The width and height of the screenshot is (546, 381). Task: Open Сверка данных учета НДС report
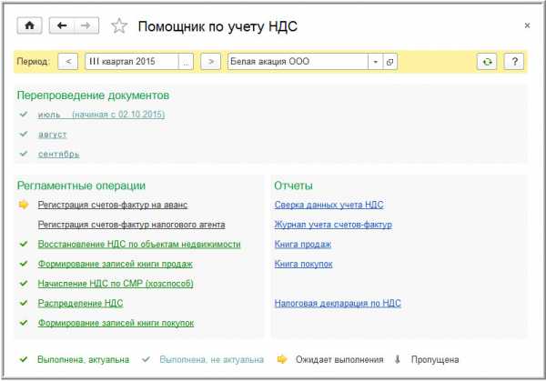tap(329, 205)
